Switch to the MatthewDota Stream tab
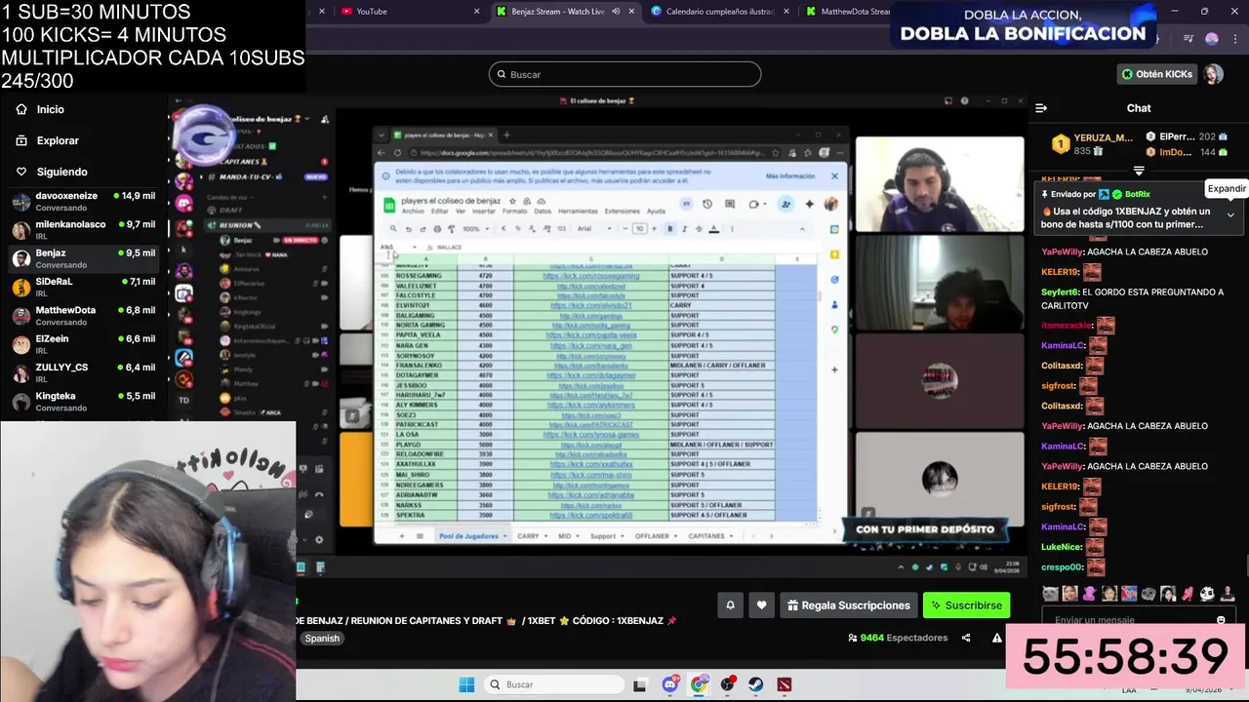The width and height of the screenshot is (1249, 702). click(849, 12)
